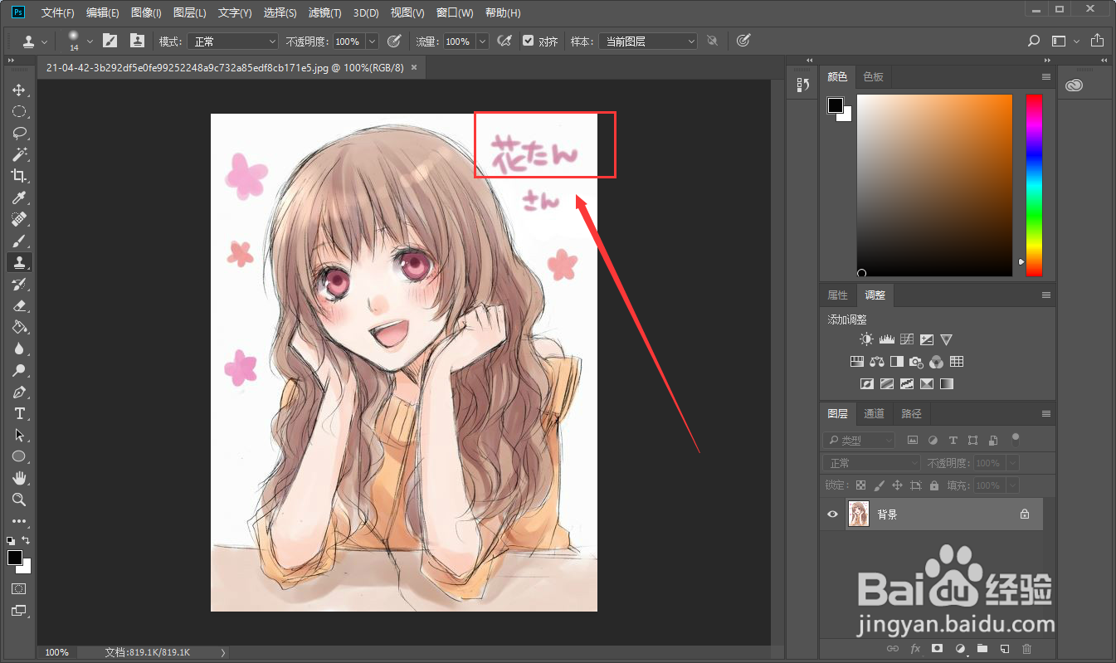
Task: Click the fx layer style button
Action: click(x=915, y=648)
